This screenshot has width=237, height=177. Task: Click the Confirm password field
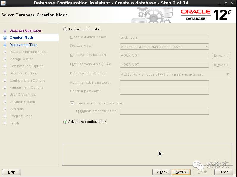click(164, 92)
